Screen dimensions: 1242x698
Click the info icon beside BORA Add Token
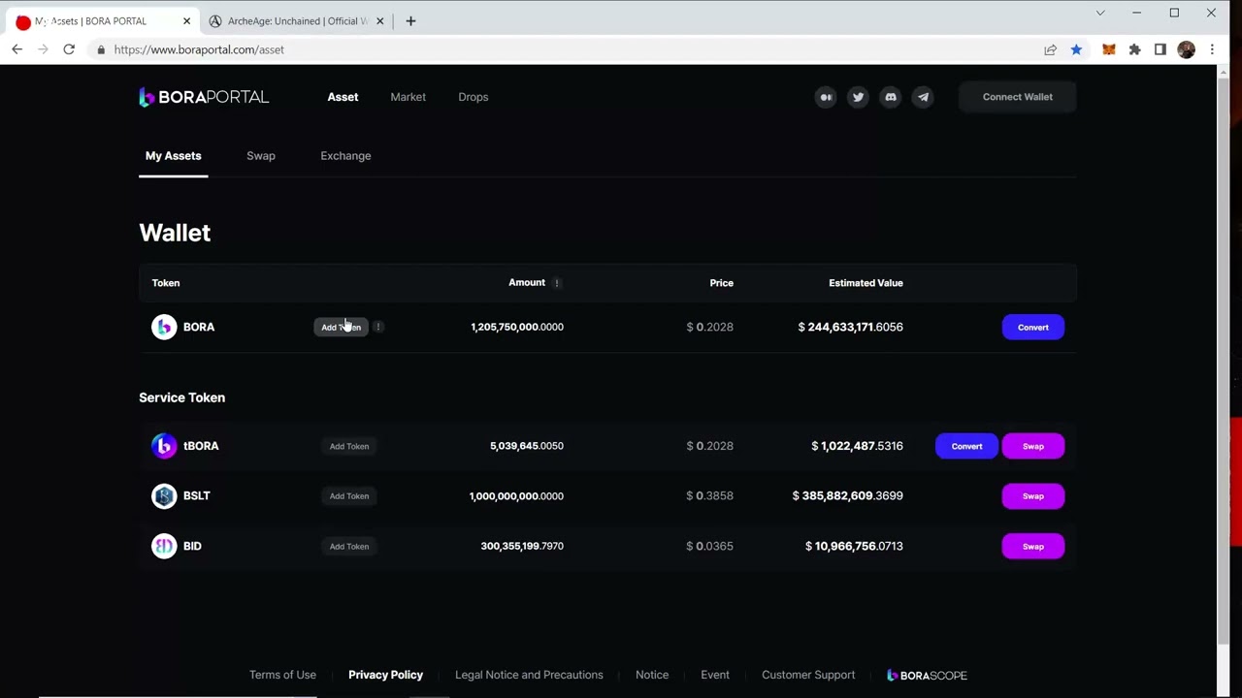click(x=378, y=327)
